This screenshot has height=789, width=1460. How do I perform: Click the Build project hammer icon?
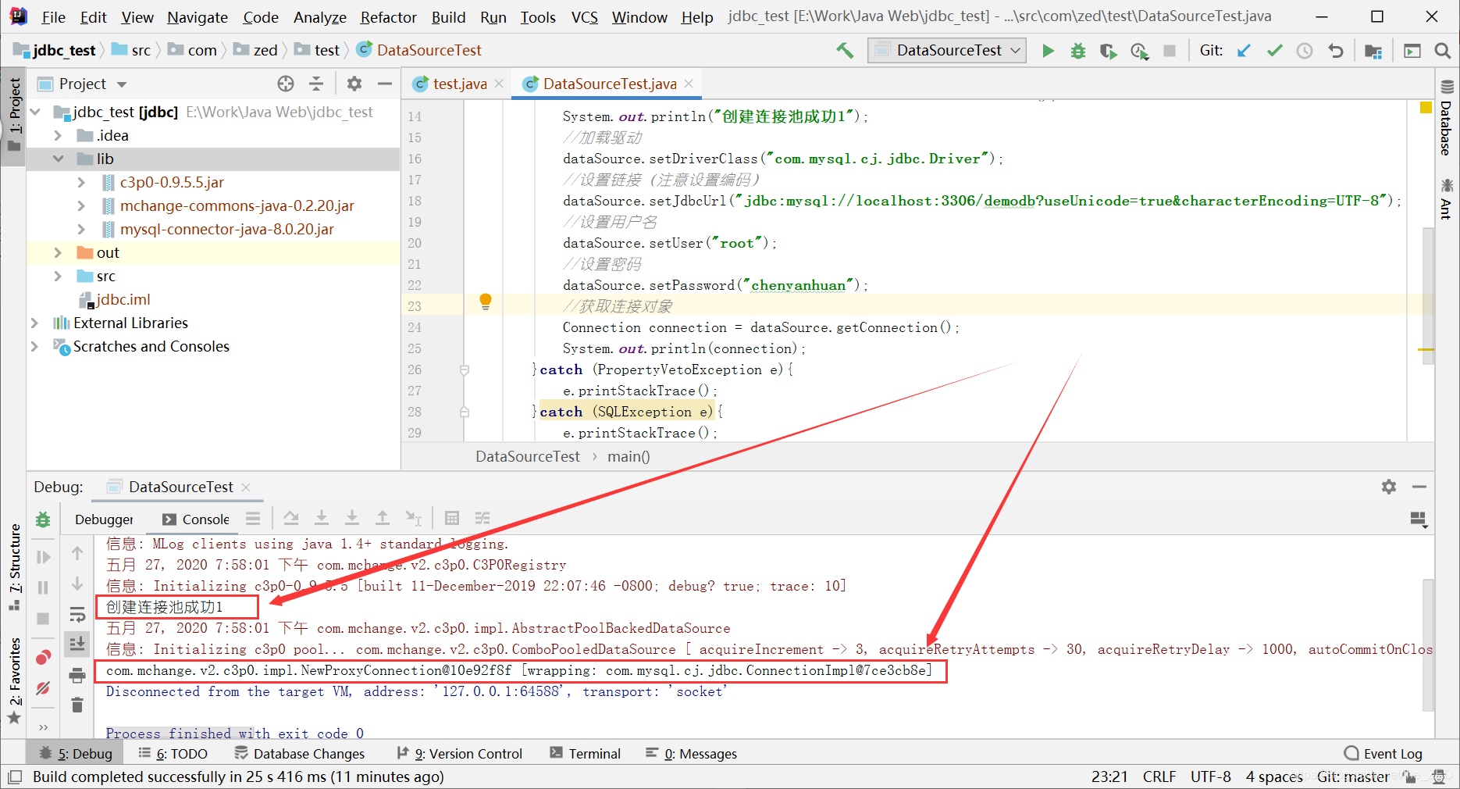coord(845,51)
